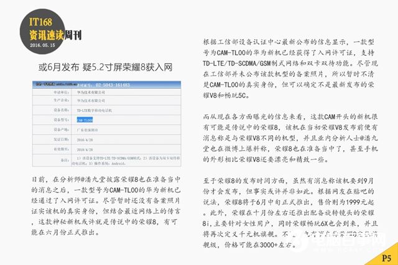Click the 备注 label in the table

click(65, 160)
